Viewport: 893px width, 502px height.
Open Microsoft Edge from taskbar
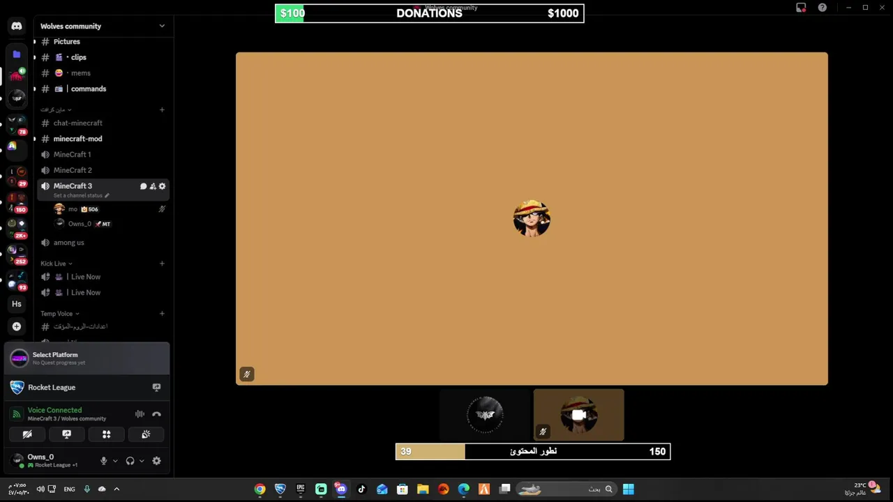463,489
